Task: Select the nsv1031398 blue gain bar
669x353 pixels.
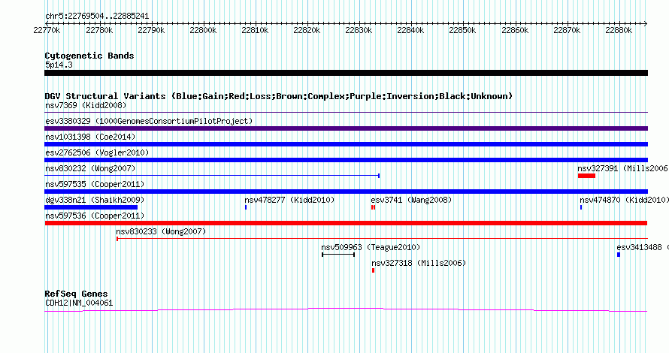Action: [x=346, y=144]
